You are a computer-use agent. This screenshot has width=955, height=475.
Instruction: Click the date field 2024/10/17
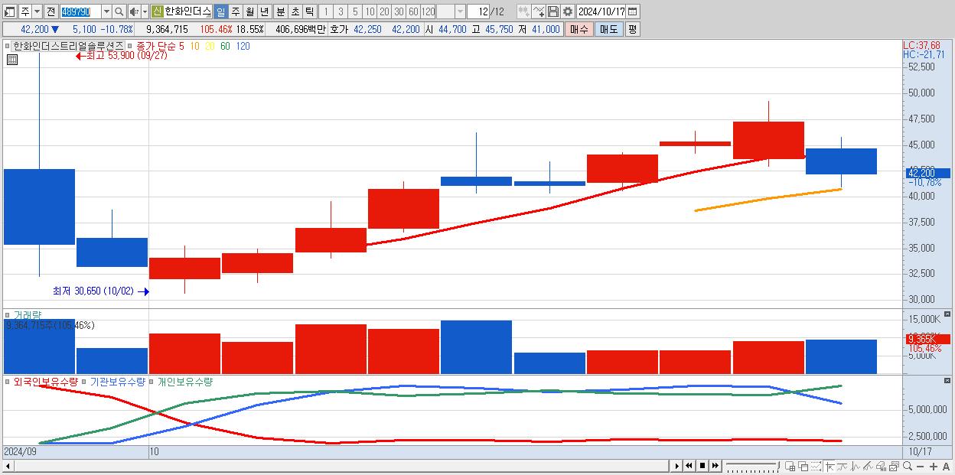tap(601, 11)
